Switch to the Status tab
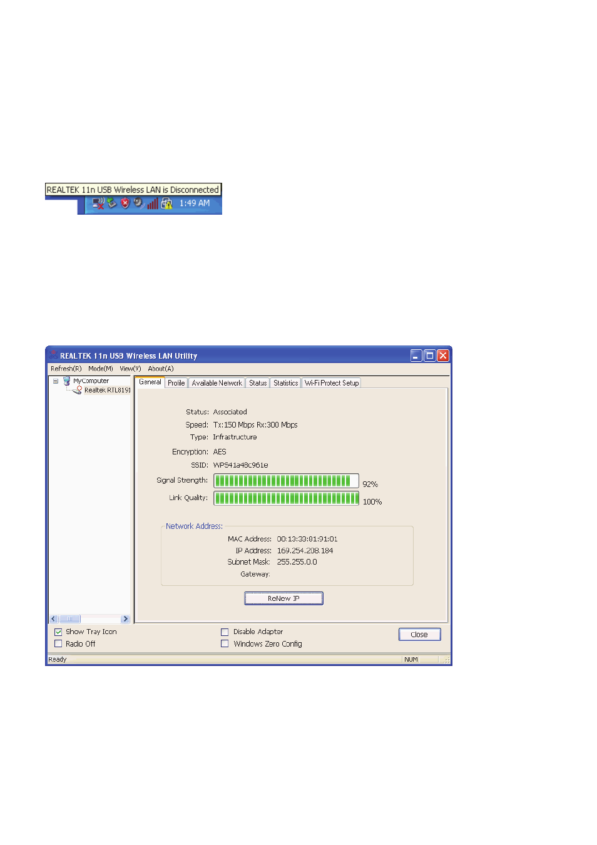597x845 pixels. pos(258,383)
